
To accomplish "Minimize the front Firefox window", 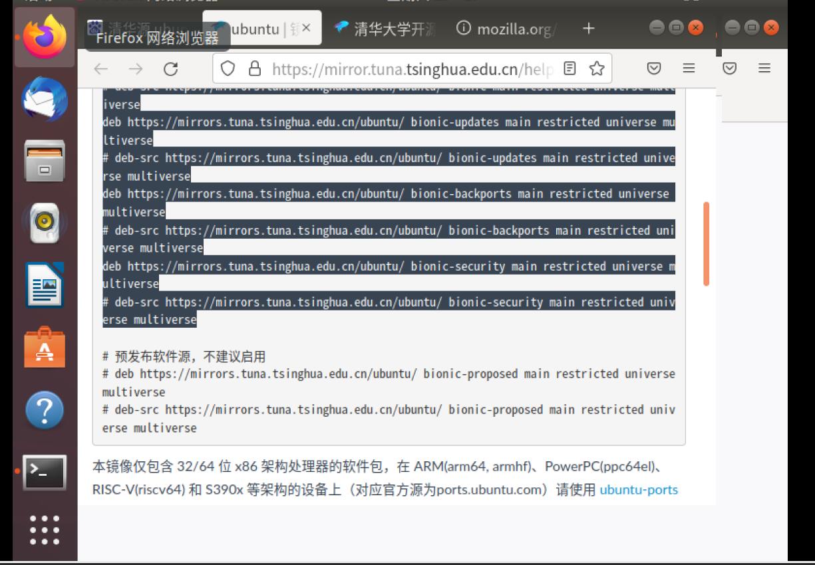I will (657, 27).
